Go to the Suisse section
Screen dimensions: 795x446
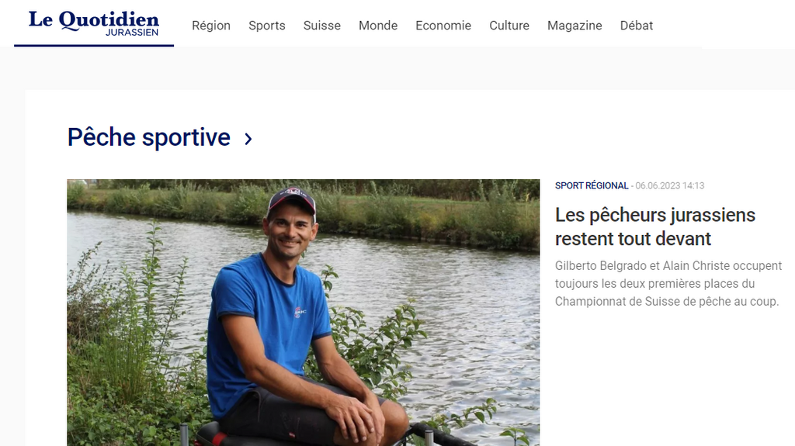tap(322, 26)
